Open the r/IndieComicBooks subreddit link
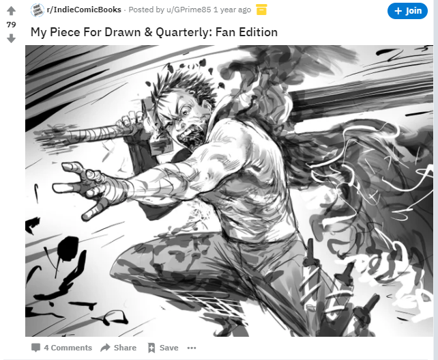 point(84,10)
